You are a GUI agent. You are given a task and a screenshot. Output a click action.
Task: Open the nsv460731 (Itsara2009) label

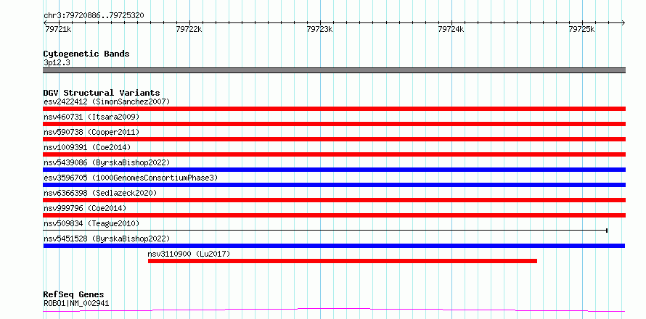91,117
